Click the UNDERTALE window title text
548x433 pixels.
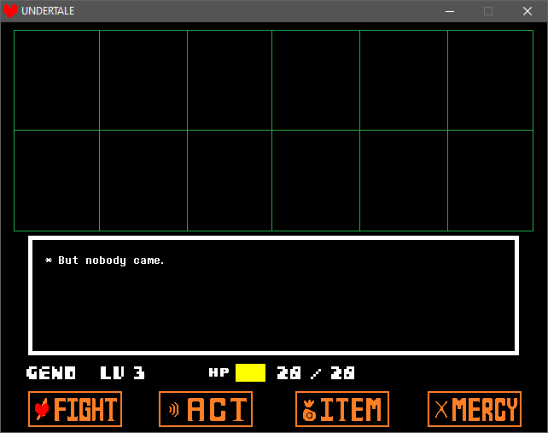(x=48, y=11)
